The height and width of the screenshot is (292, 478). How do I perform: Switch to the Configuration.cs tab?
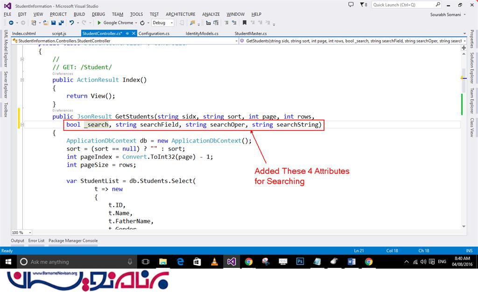(154, 34)
